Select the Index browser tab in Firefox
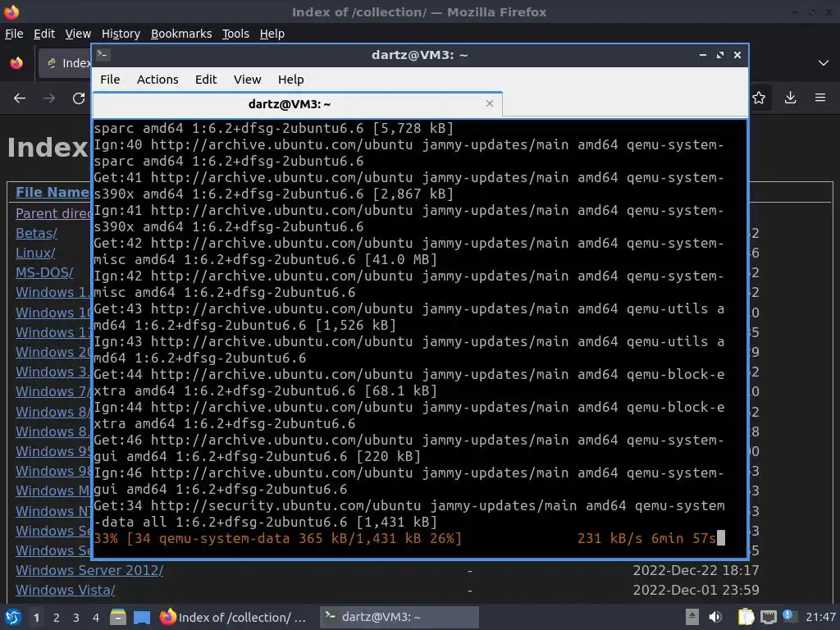This screenshot has height=630, width=840. coord(66,63)
